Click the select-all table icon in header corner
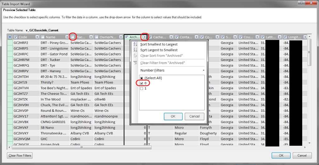Viewport: 319px width, 165px height. (x=10, y=37)
